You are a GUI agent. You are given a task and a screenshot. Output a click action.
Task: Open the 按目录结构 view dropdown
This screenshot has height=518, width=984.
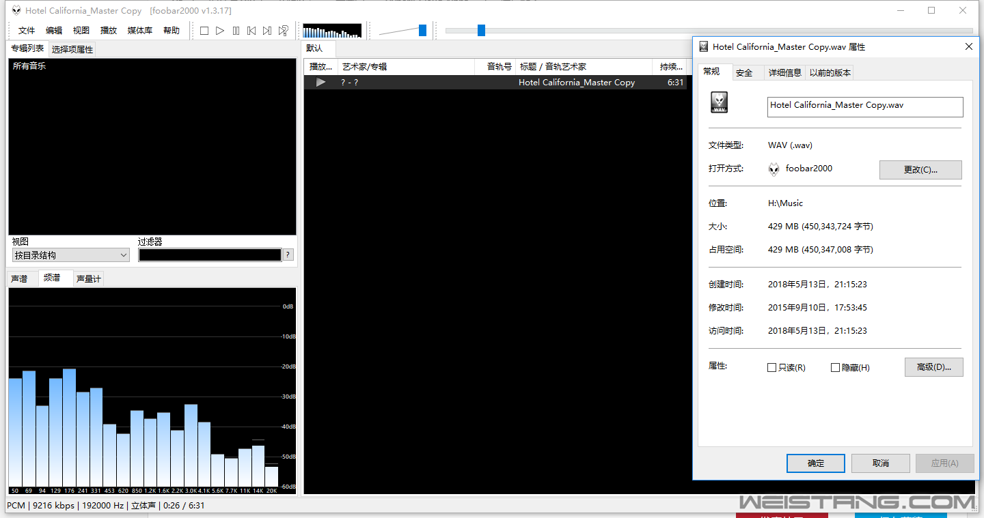pos(70,255)
